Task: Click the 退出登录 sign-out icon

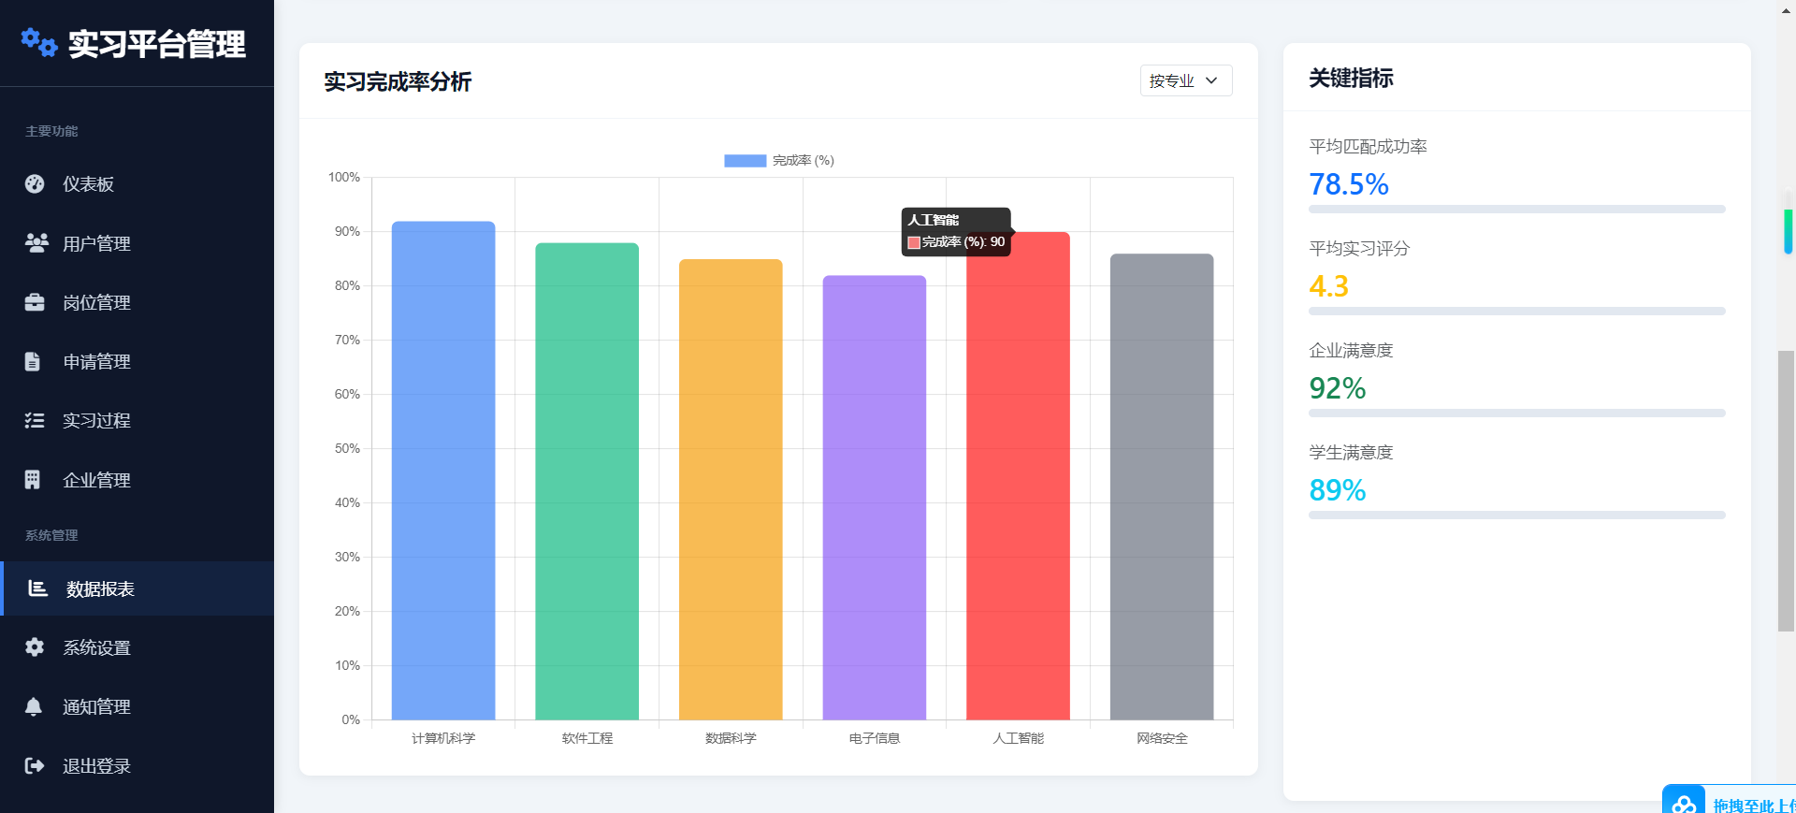Action: click(35, 765)
